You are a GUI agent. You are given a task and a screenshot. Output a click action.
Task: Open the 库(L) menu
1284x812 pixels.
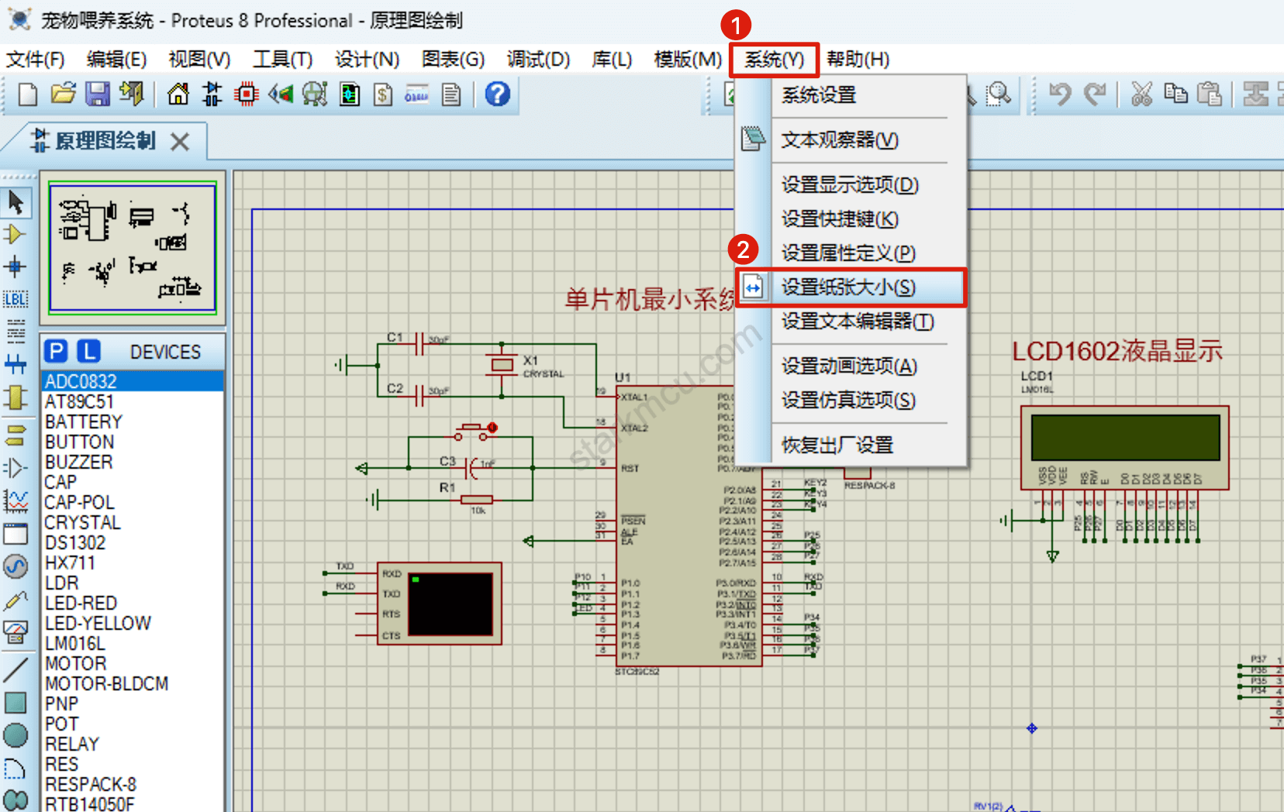click(612, 60)
